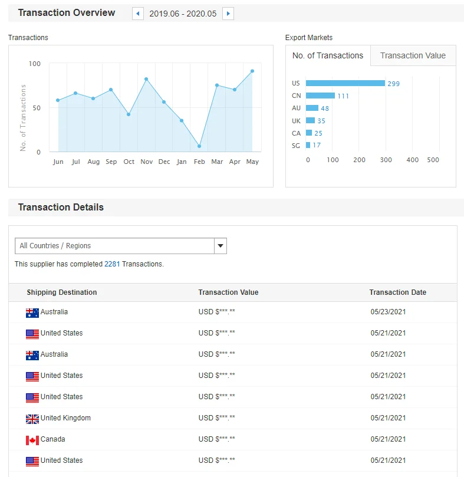Open the 2281 transactions link

coord(112,264)
